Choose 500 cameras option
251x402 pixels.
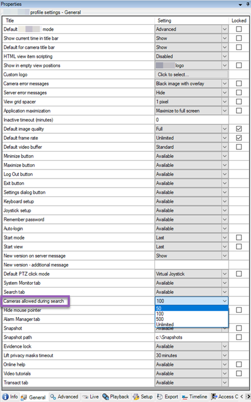pyautogui.click(x=192, y=319)
